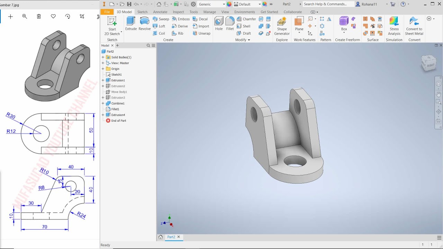This screenshot has height=249, width=443.
Task: Create a work Plane
Action: (x=299, y=24)
